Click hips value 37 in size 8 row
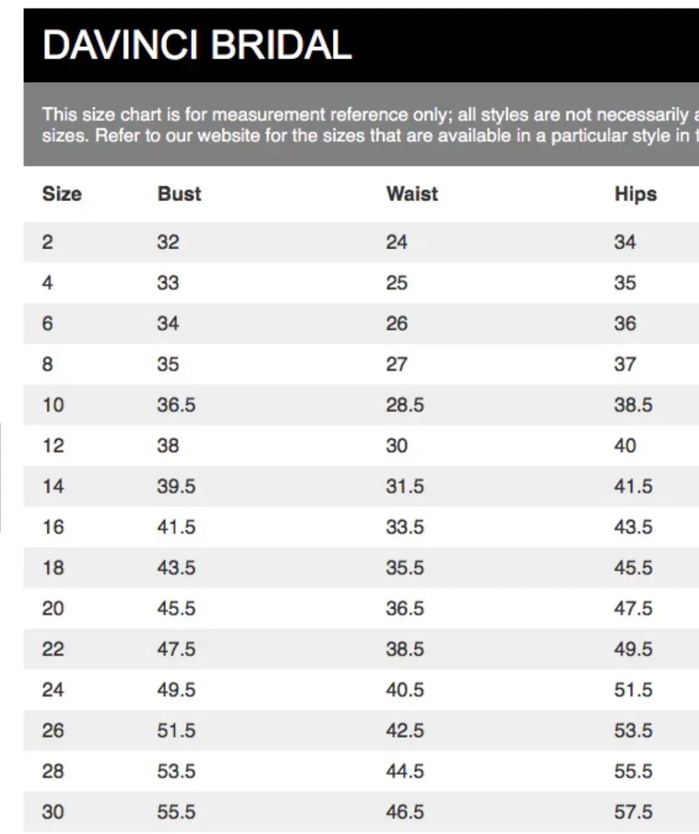 pyautogui.click(x=625, y=364)
